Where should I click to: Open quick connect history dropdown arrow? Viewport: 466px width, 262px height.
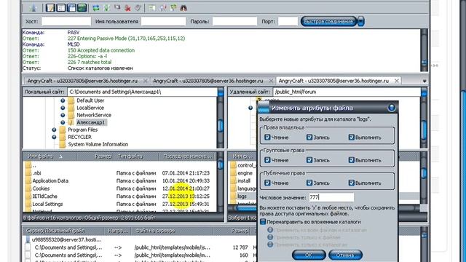click(x=361, y=21)
